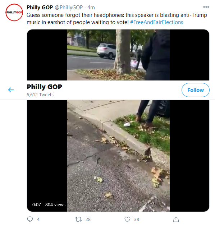Click the 4 replies count
215x226 pixels.
pyautogui.click(x=38, y=220)
